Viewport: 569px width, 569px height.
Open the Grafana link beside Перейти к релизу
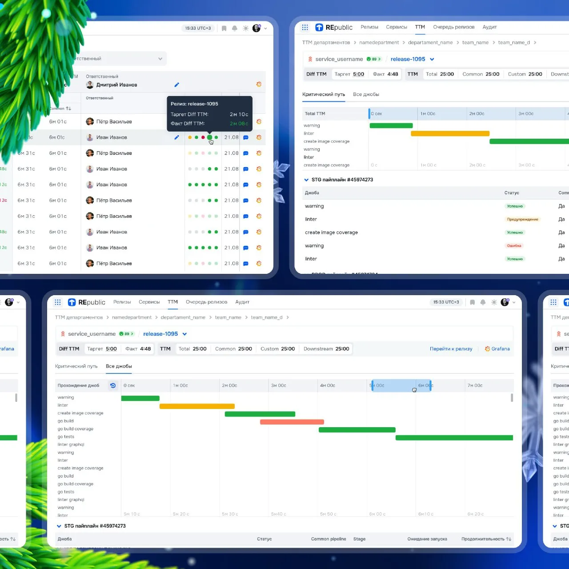point(497,349)
